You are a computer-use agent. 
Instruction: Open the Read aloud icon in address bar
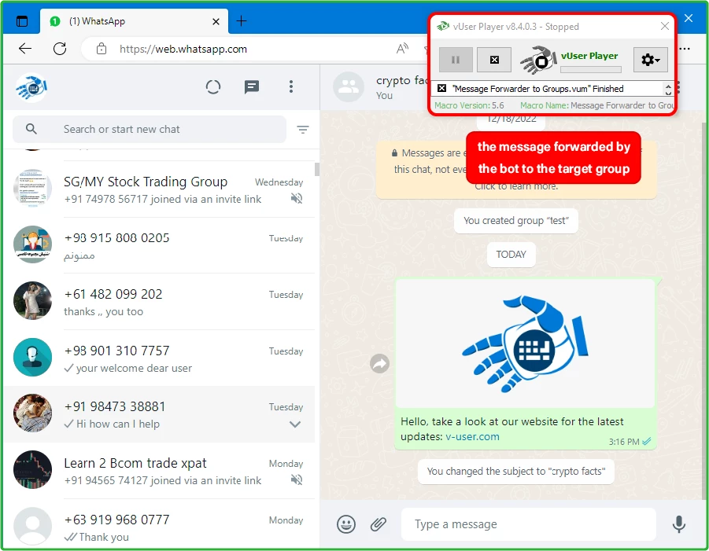402,48
